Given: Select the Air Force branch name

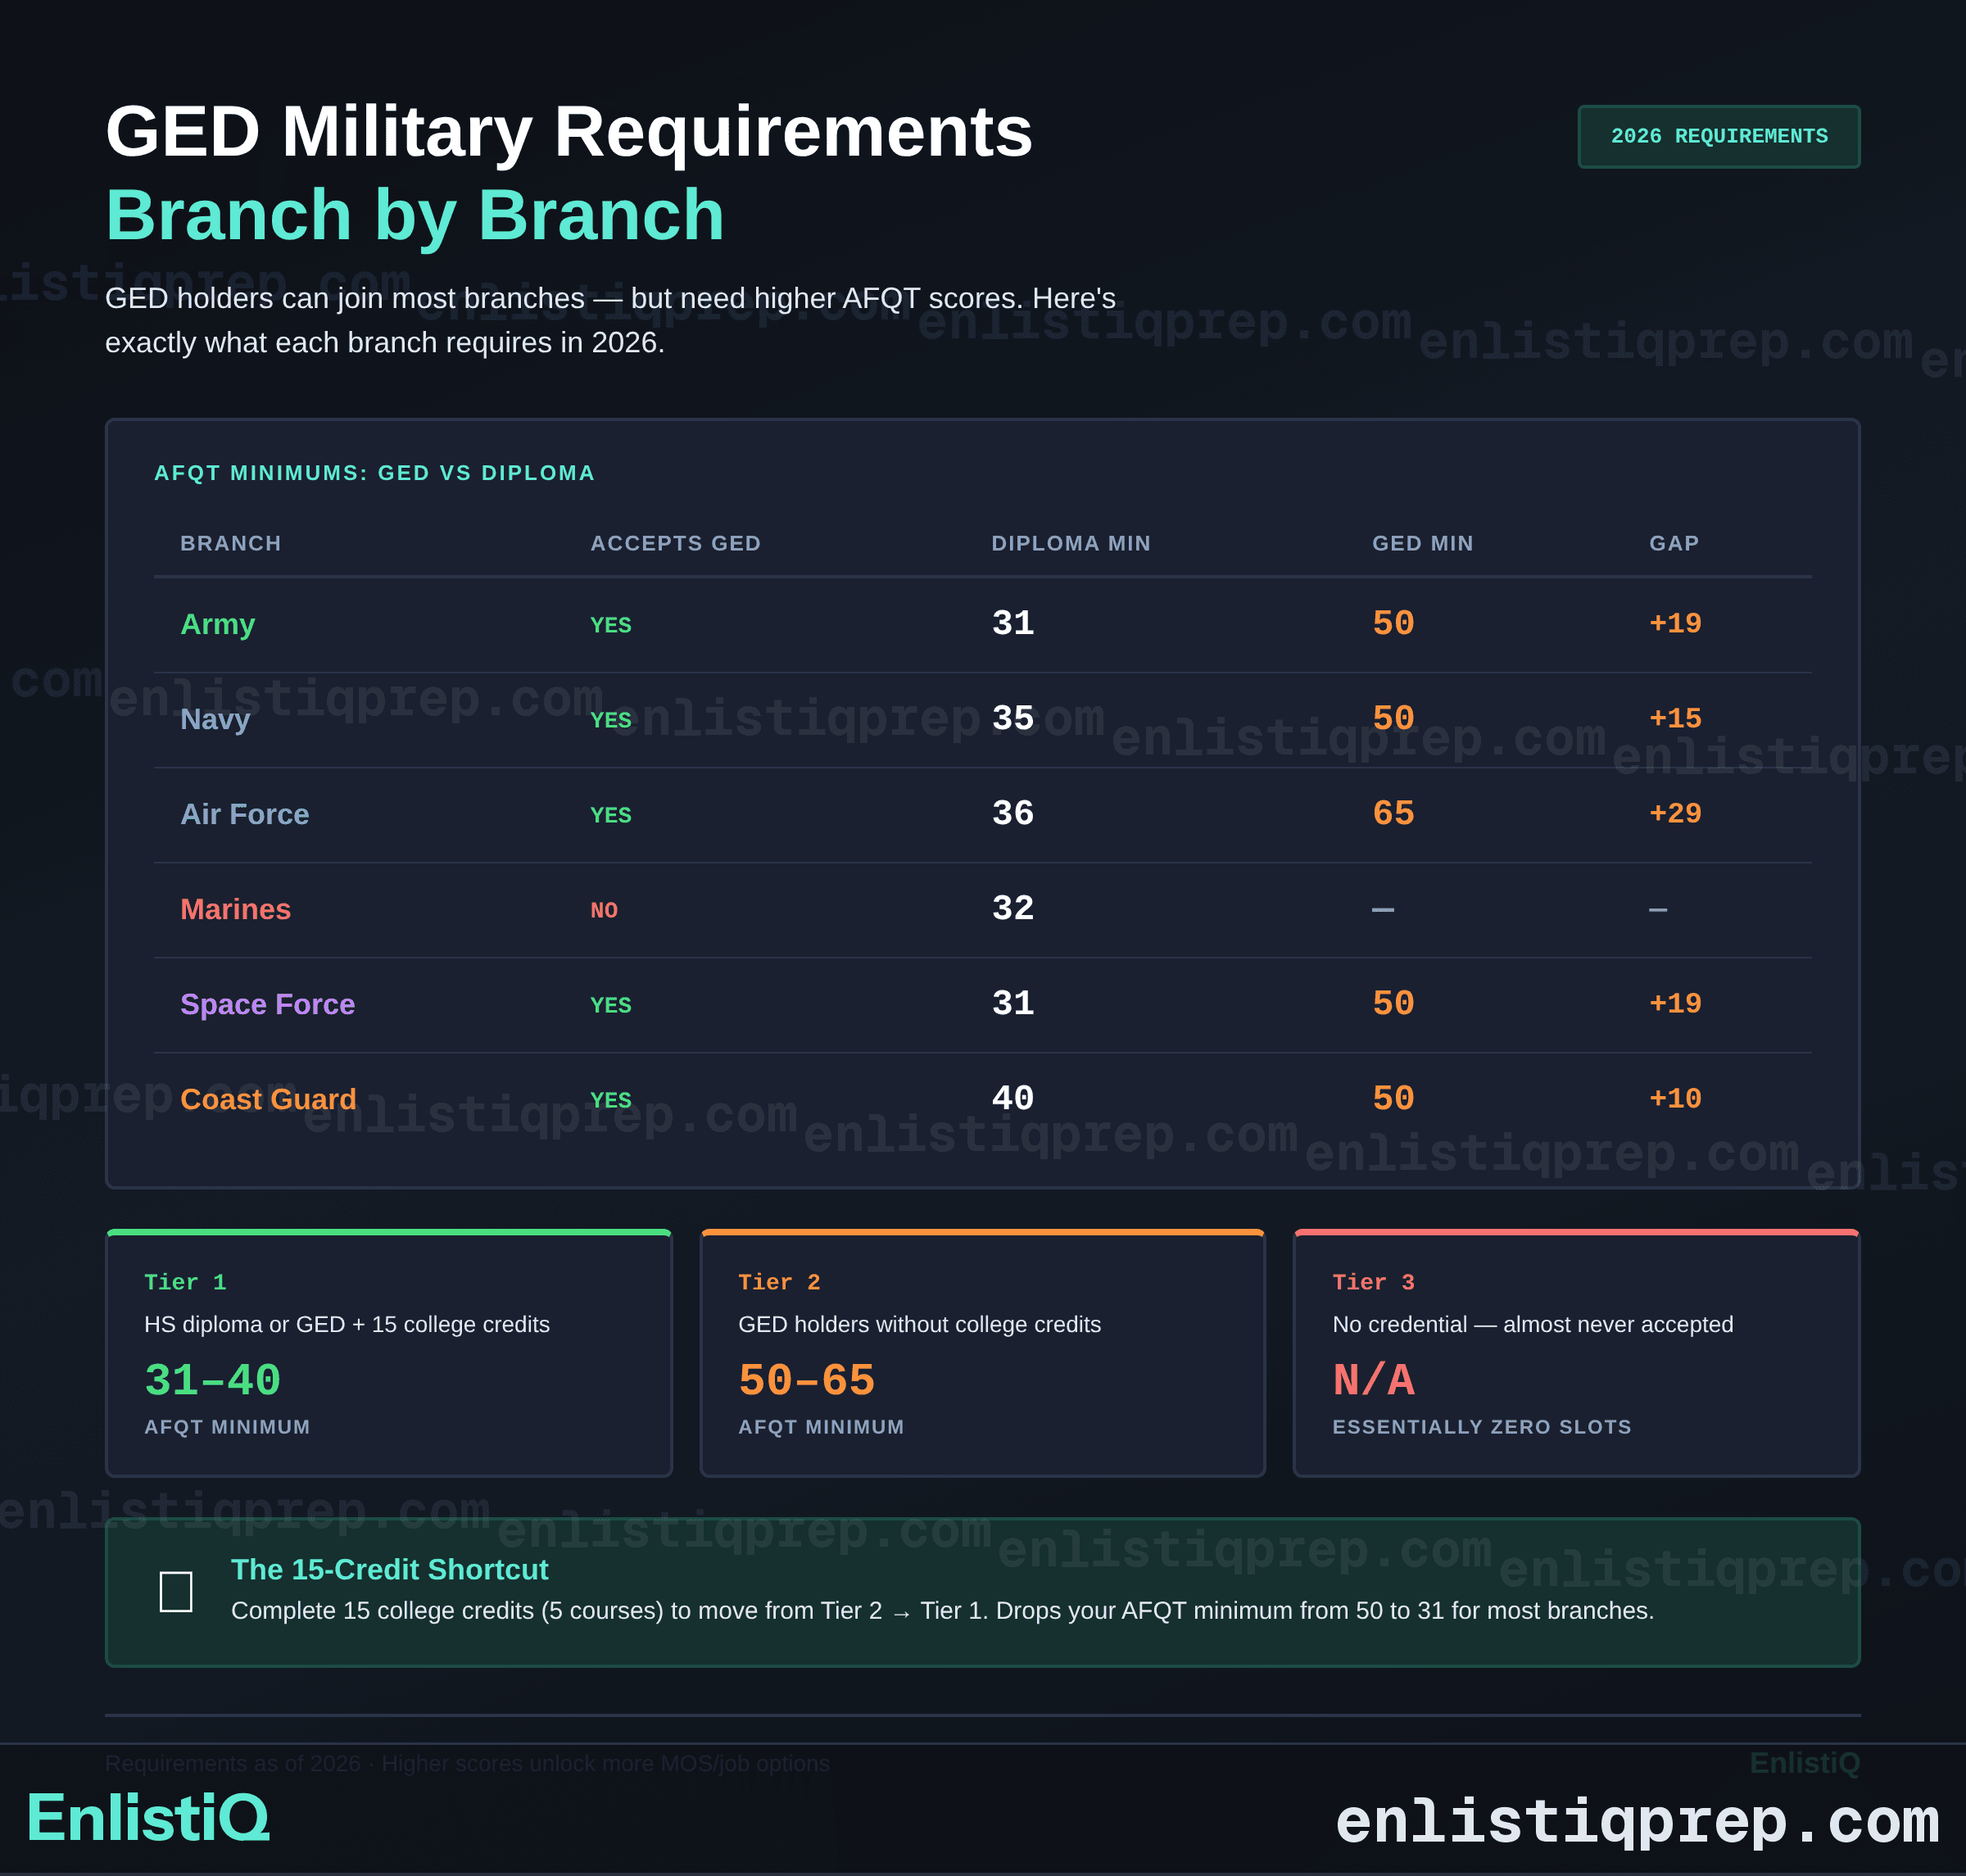Looking at the screenshot, I should (x=245, y=814).
